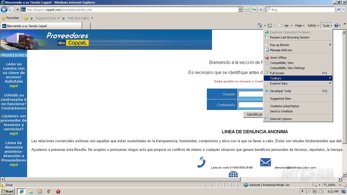Toggle Compatibility View in Tools menu
347x195 pixels.
coord(298,63)
